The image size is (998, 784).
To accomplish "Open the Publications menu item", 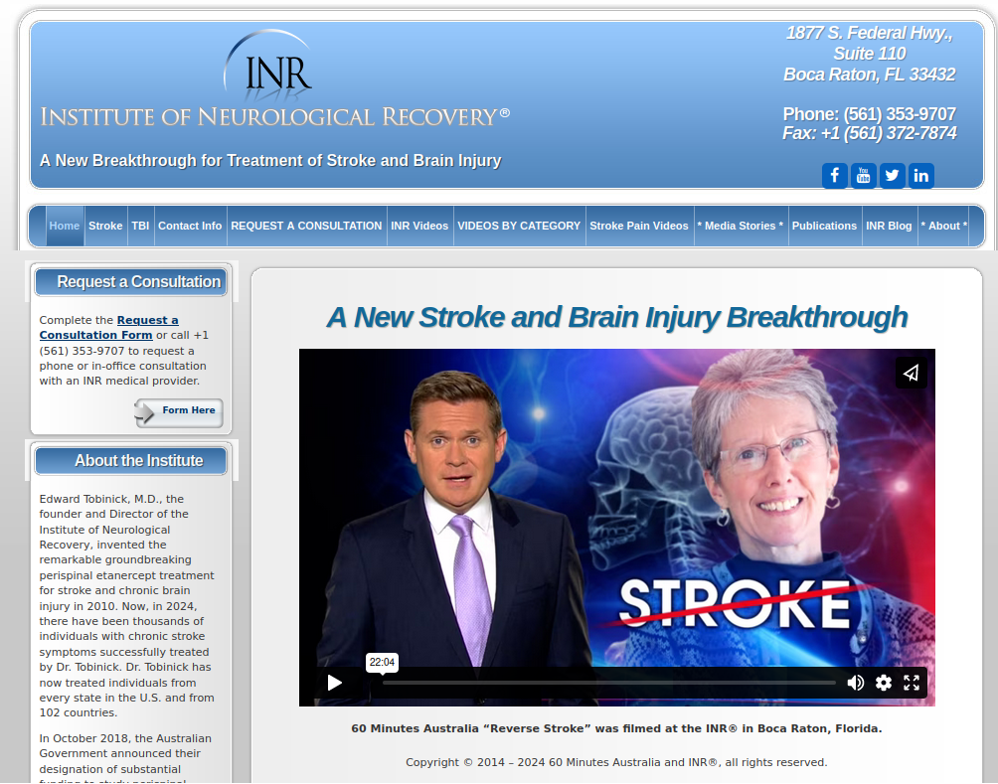I will (824, 226).
